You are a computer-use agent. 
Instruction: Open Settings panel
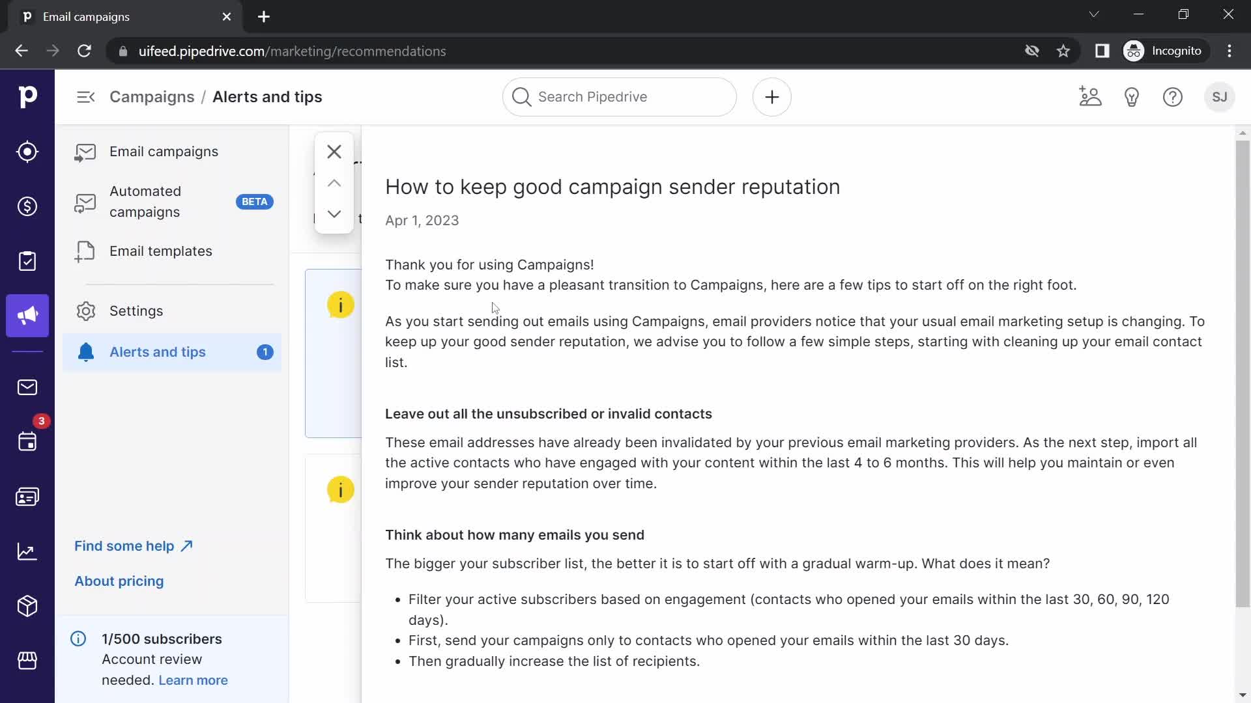pyautogui.click(x=136, y=310)
